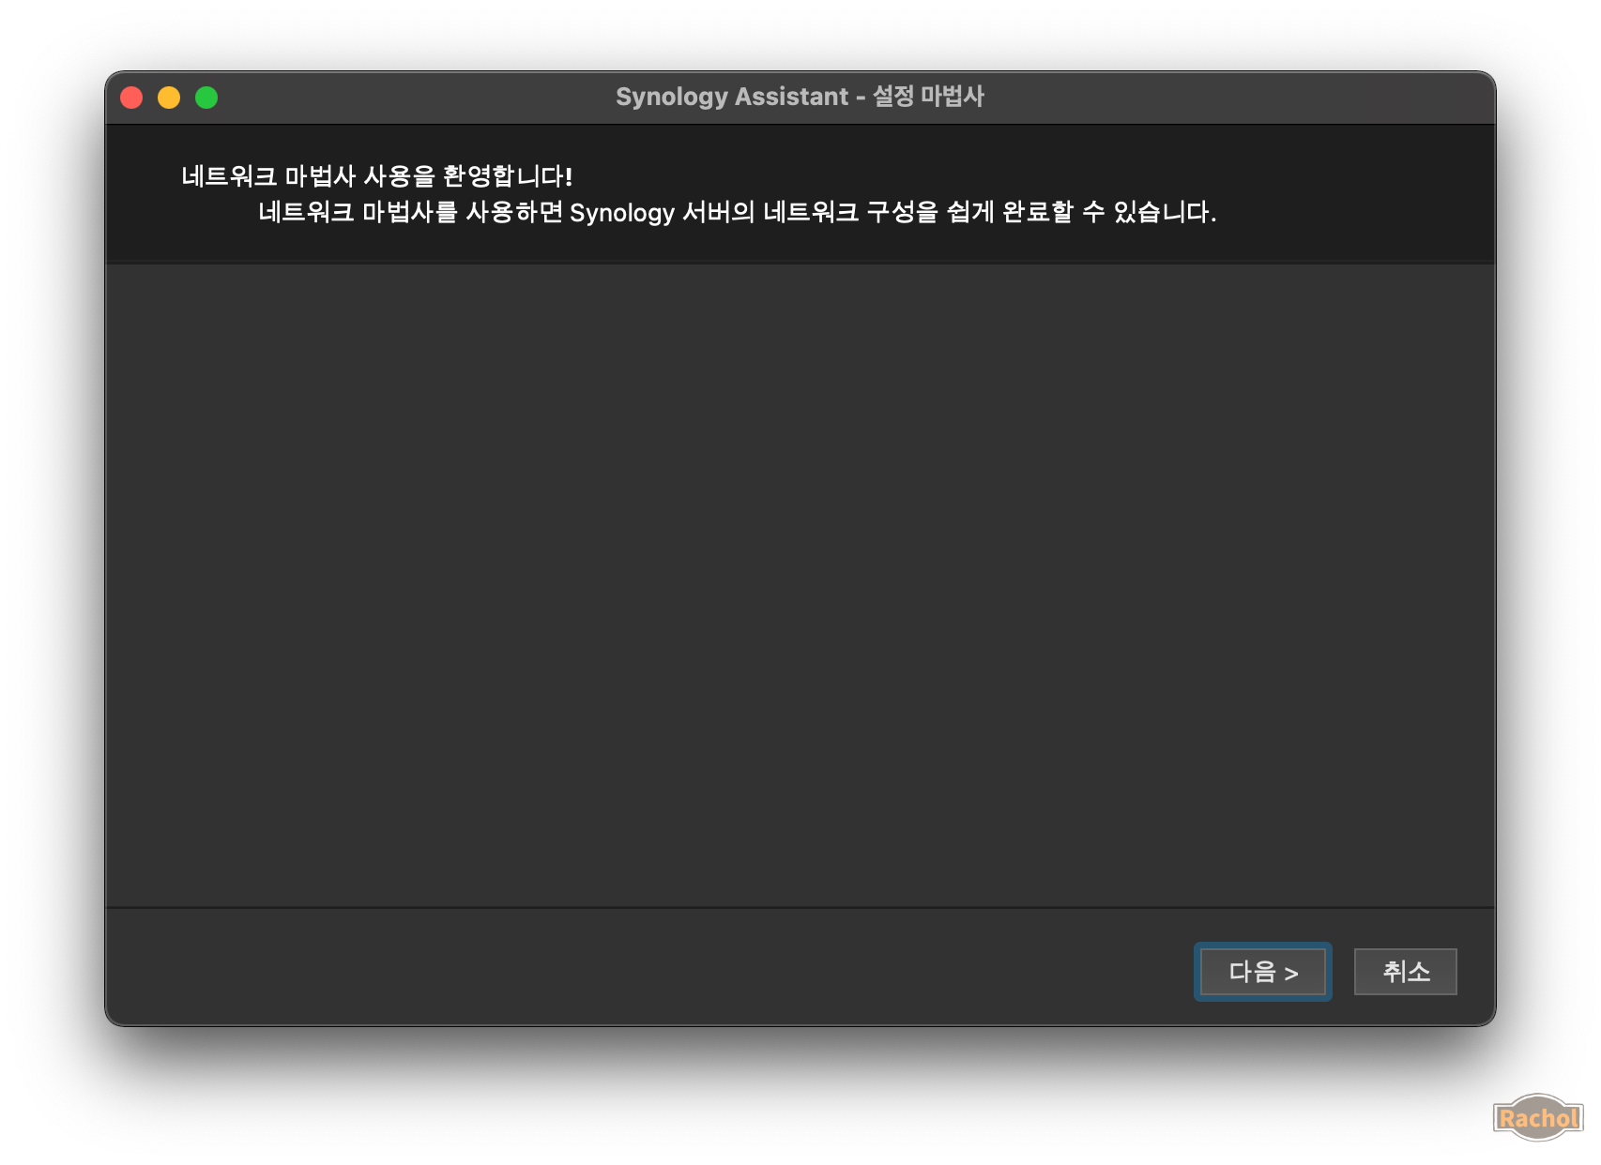Viewport: 1601px width, 1165px height.
Task: Click the 다음 > button
Action: coord(1262,972)
